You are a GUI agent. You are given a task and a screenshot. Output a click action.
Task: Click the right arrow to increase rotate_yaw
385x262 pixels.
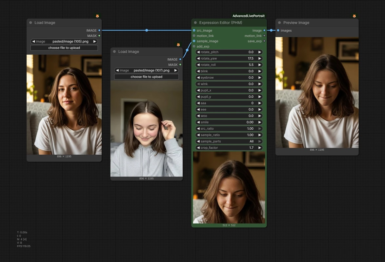point(259,58)
